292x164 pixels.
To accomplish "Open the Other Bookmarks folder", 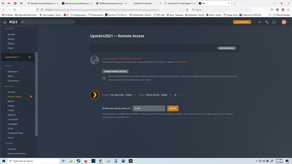I will [281, 15].
